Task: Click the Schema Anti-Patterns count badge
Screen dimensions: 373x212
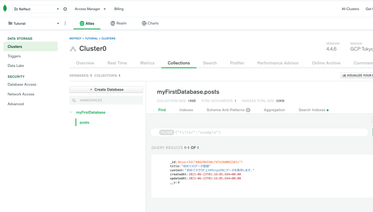Action: (248, 110)
